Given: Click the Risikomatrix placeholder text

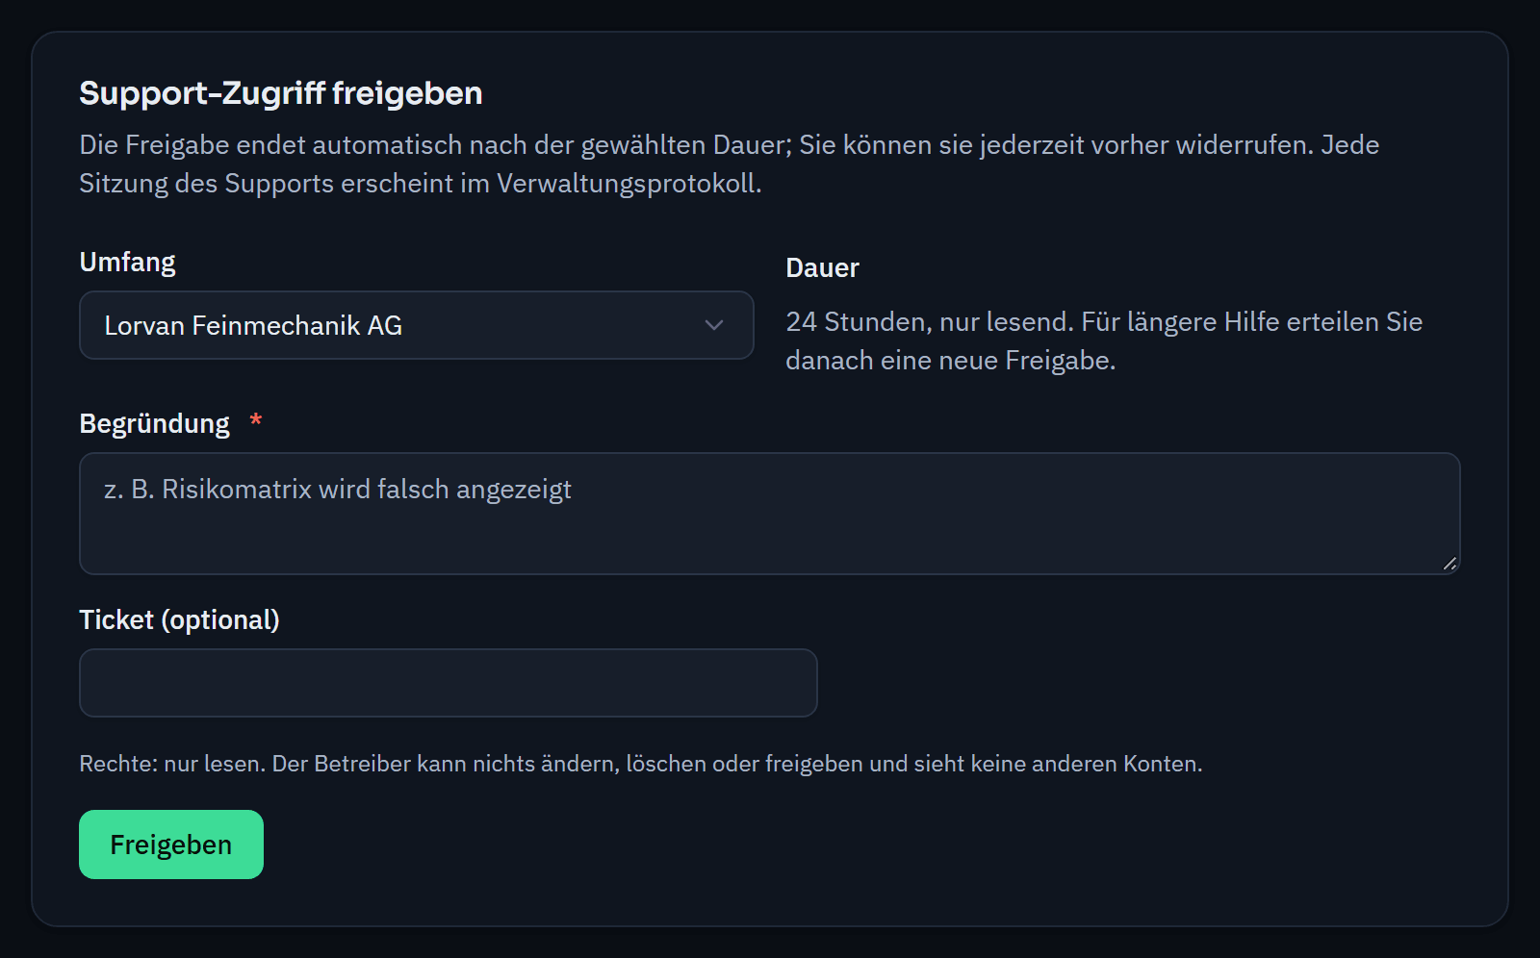Looking at the screenshot, I should [x=338, y=490].
